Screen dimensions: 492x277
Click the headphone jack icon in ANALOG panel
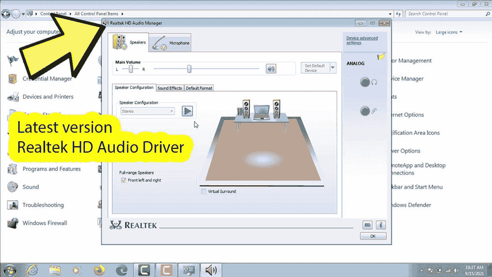[365, 82]
